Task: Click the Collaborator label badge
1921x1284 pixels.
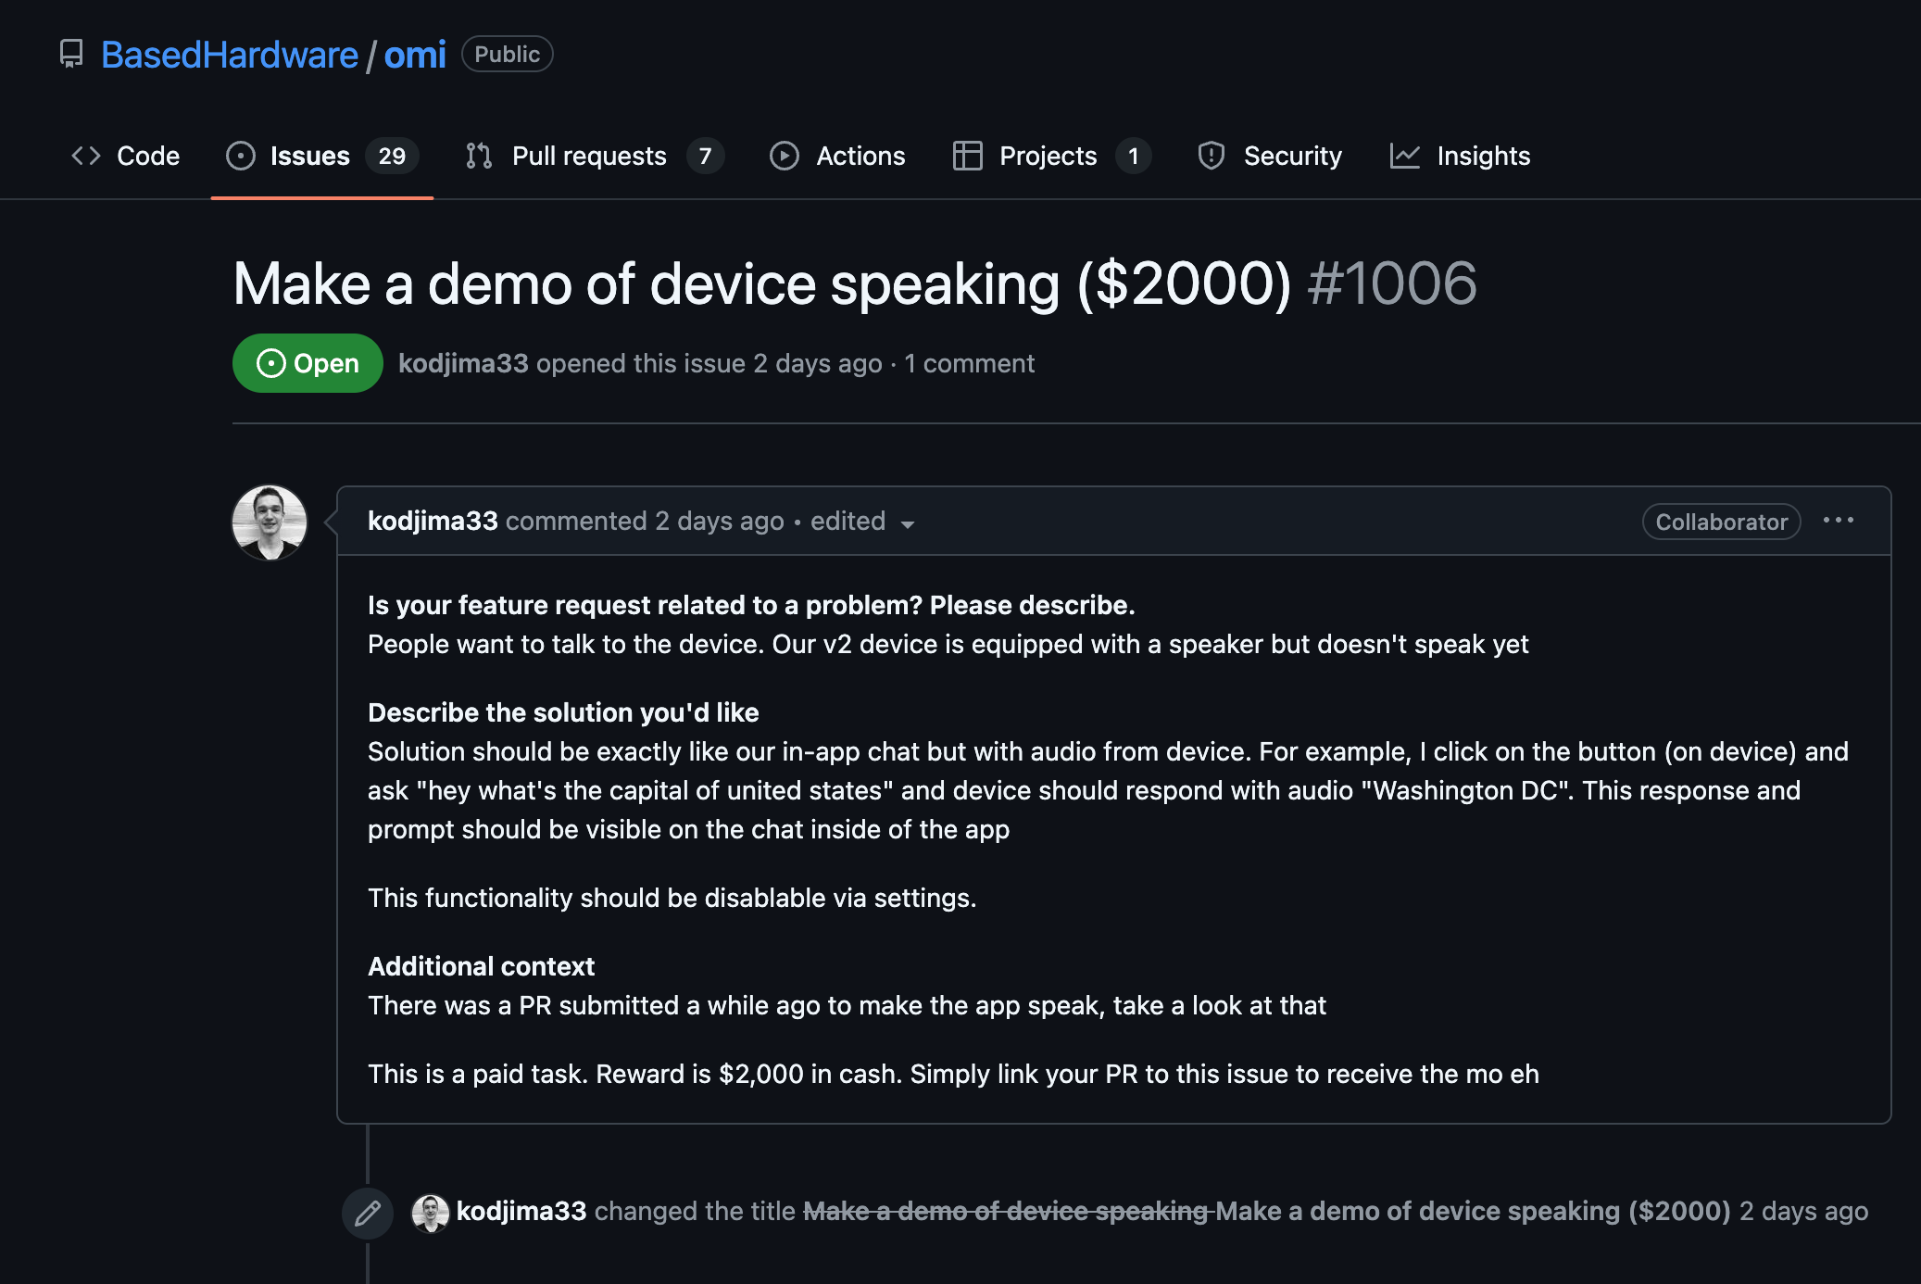Action: (x=1721, y=522)
